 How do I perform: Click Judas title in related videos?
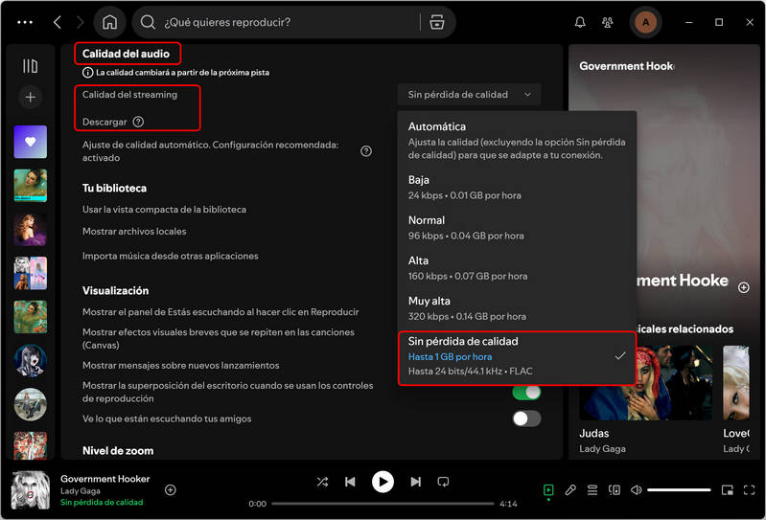[594, 433]
